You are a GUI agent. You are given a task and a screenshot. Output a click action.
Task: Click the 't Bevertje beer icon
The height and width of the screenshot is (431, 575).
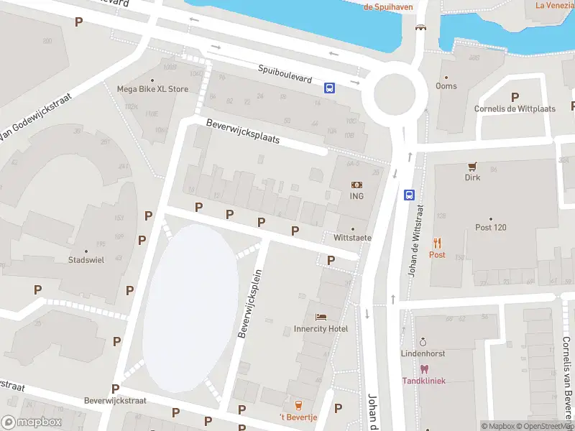click(298, 406)
